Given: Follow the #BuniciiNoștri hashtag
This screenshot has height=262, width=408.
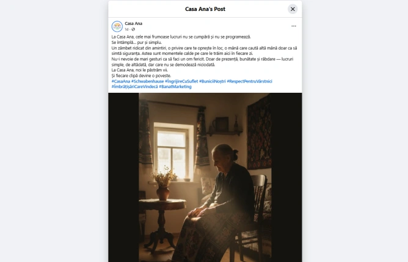Looking at the screenshot, I should 213,81.
